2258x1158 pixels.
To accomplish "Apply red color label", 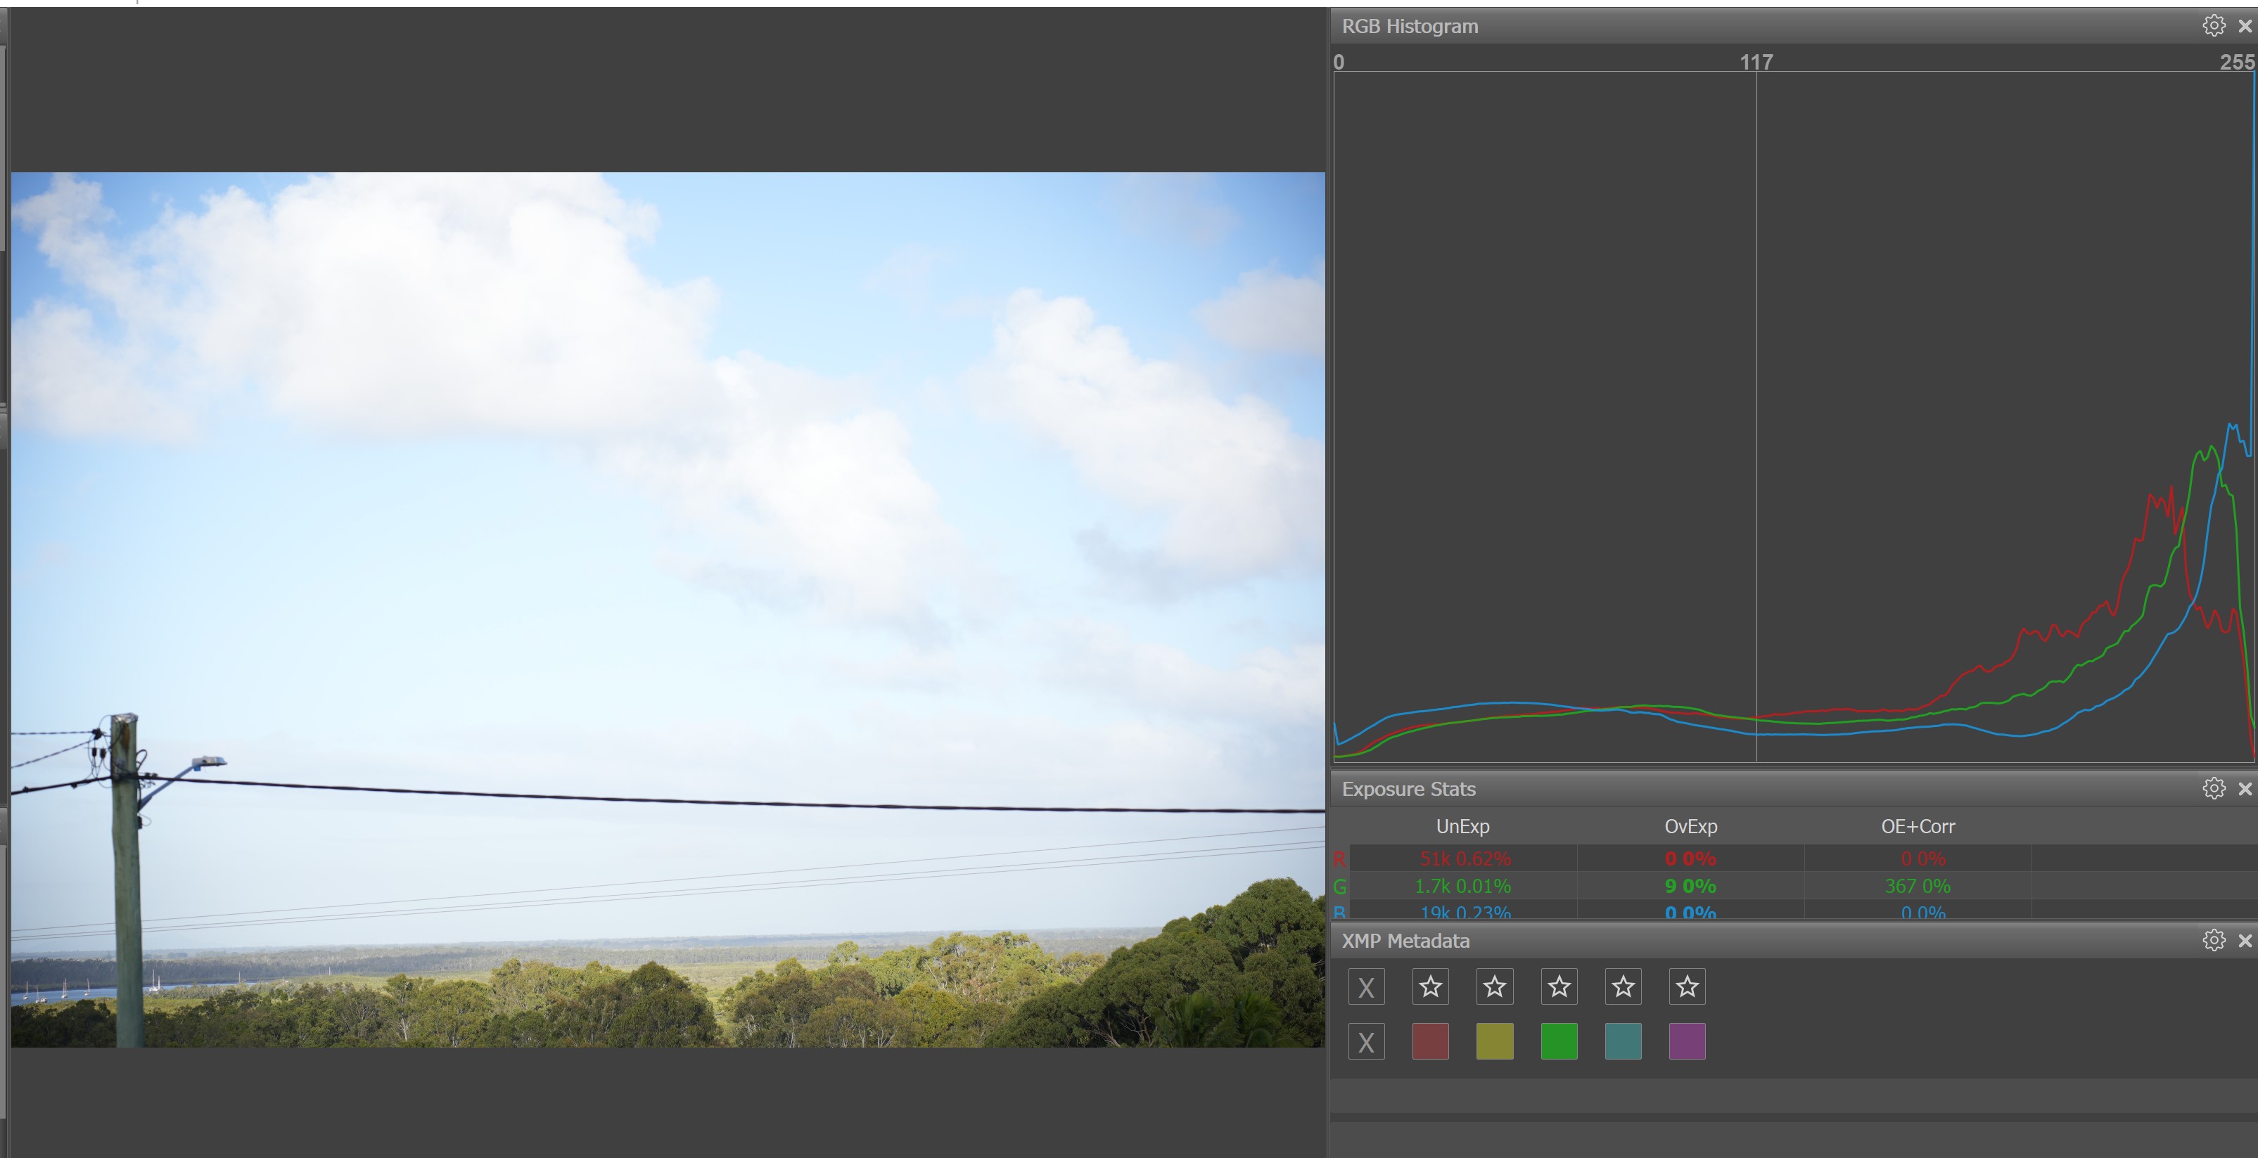I will [x=1429, y=1041].
